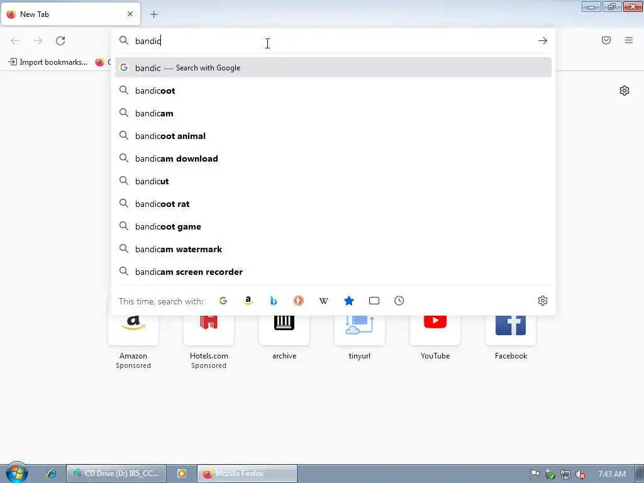Select 'bandicoot game' suggestion
Viewport: 644px width, 483px height.
pyautogui.click(x=333, y=226)
